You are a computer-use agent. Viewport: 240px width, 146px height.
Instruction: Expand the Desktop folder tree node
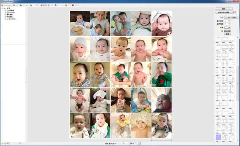(5, 19)
